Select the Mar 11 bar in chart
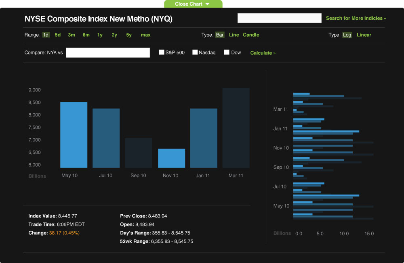404x263 pixels. (x=236, y=128)
